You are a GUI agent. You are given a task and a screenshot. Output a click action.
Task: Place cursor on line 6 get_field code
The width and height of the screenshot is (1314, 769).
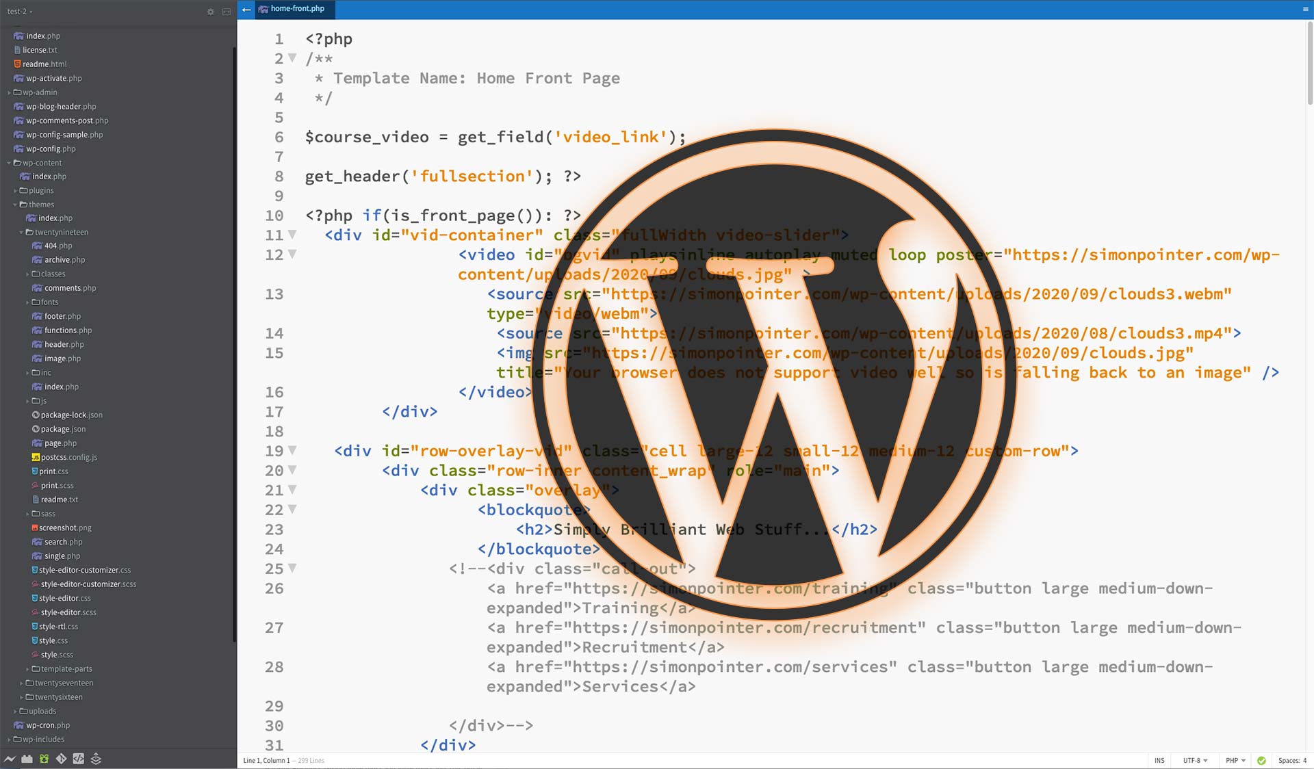coord(495,137)
